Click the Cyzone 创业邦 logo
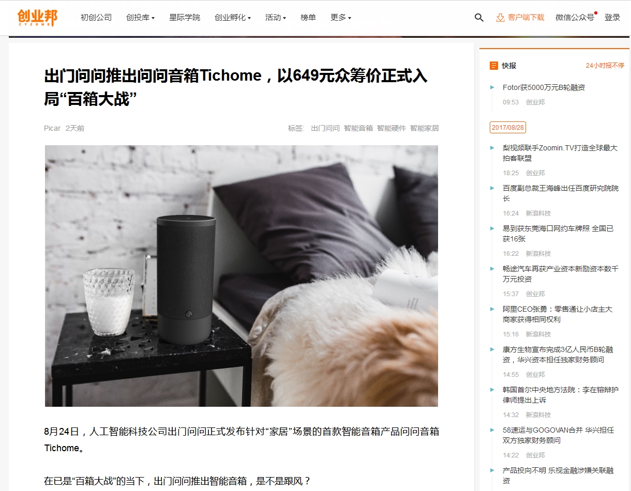Screen dimensions: 631x491 coord(37,18)
